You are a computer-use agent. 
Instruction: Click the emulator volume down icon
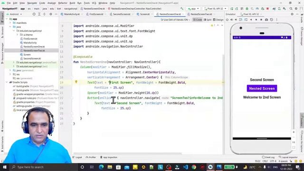click(236, 19)
